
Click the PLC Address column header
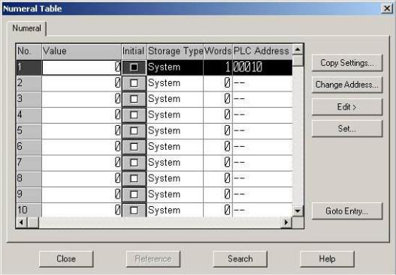point(262,52)
